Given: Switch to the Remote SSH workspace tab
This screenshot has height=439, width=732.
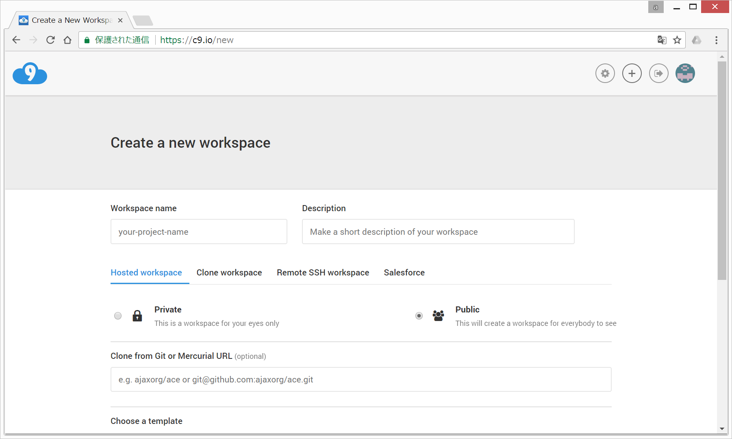Looking at the screenshot, I should click(x=323, y=273).
